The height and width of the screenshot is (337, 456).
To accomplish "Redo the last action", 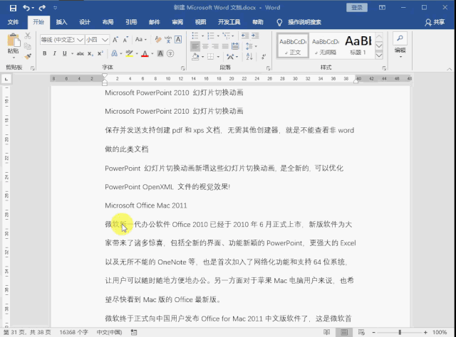I will pos(43,8).
